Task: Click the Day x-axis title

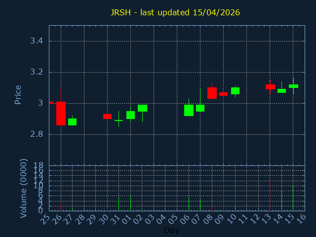Action: 171,231
